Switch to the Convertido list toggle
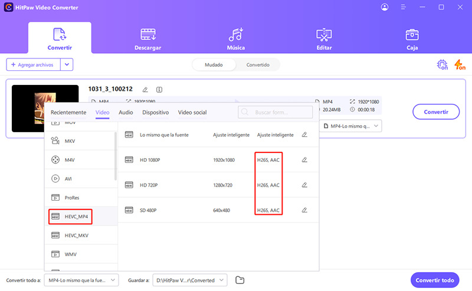The width and height of the screenshot is (472, 291). pos(258,65)
